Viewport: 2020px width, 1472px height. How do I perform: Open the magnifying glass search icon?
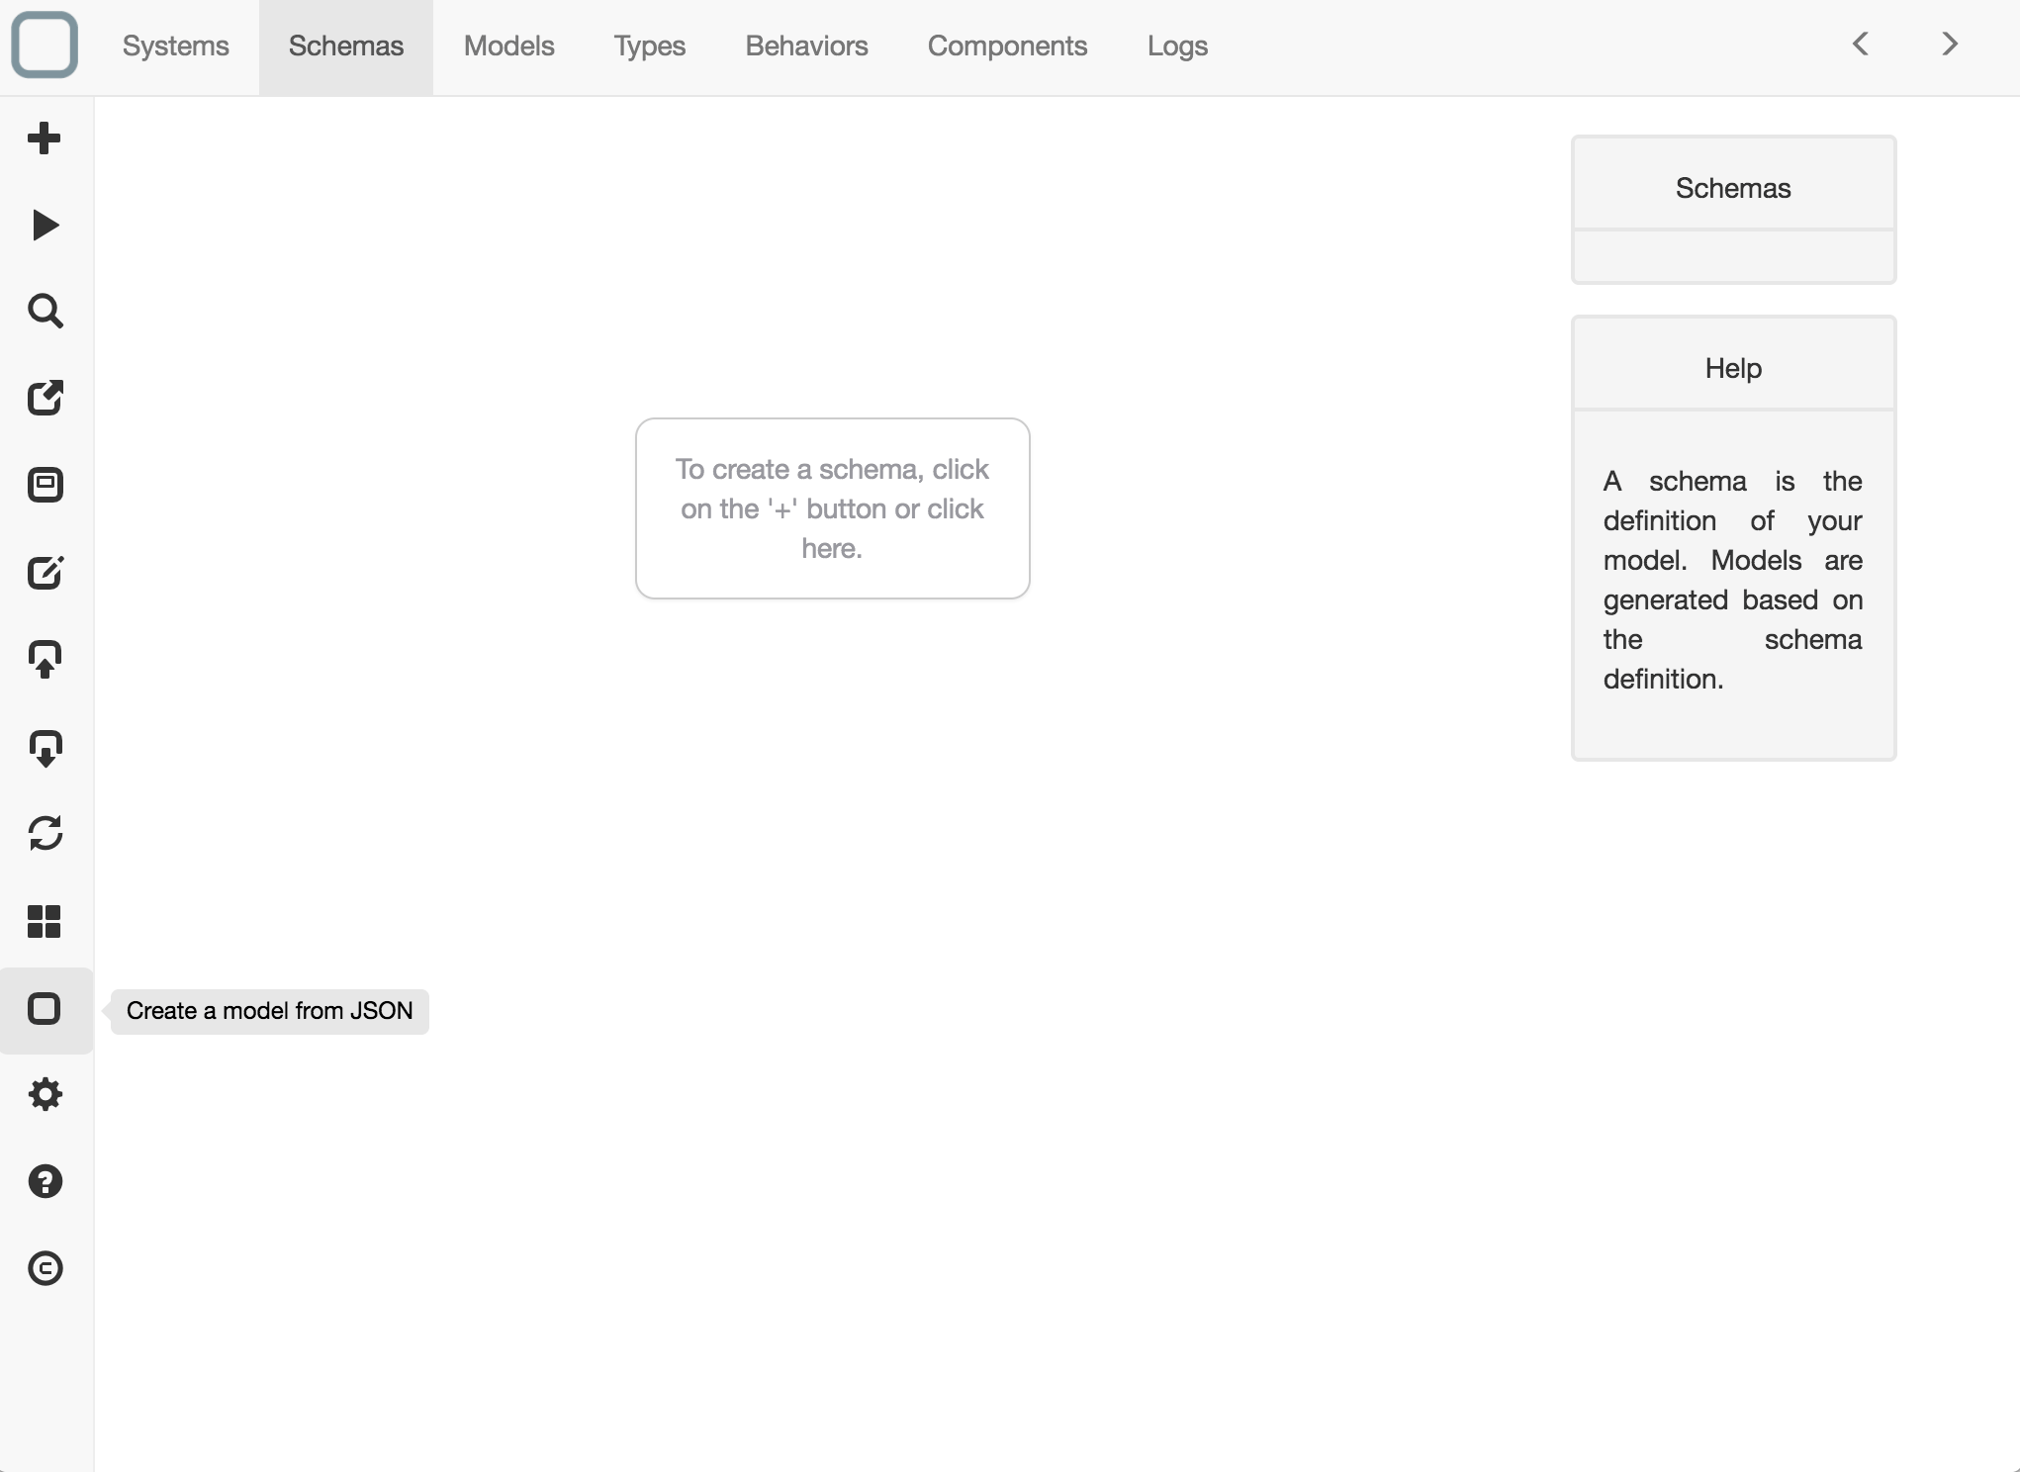[x=45, y=312]
